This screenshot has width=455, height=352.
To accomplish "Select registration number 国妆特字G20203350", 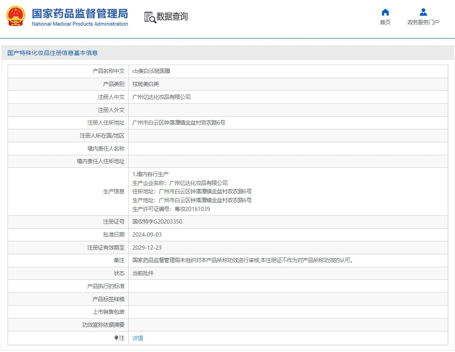I will click(x=157, y=222).
